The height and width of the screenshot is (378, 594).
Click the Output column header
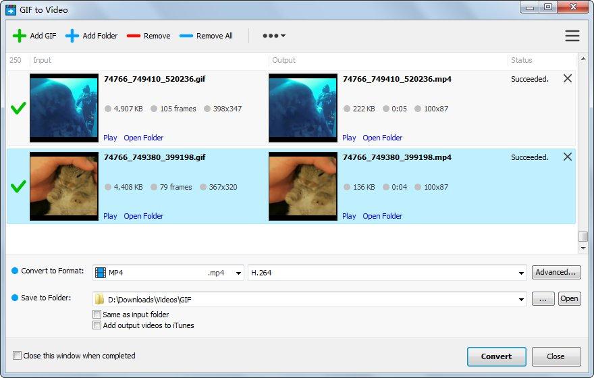click(x=283, y=60)
